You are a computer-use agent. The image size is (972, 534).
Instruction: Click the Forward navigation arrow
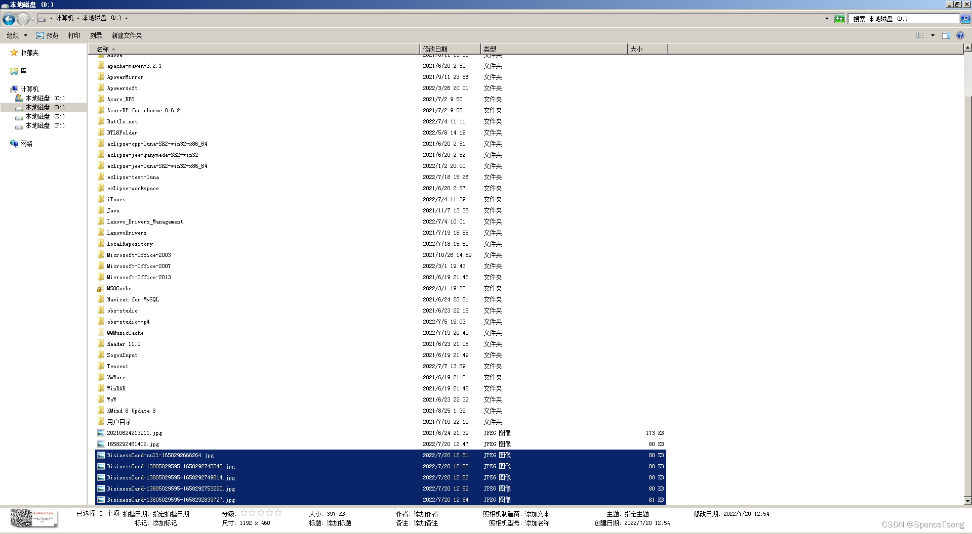click(23, 19)
